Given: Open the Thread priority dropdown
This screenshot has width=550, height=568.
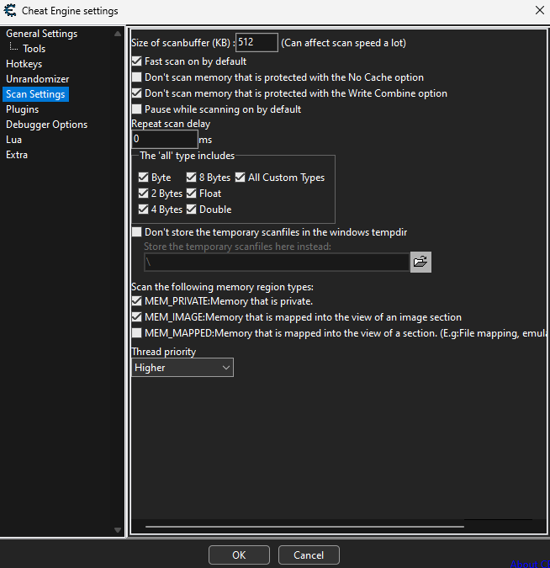Looking at the screenshot, I should coord(182,368).
